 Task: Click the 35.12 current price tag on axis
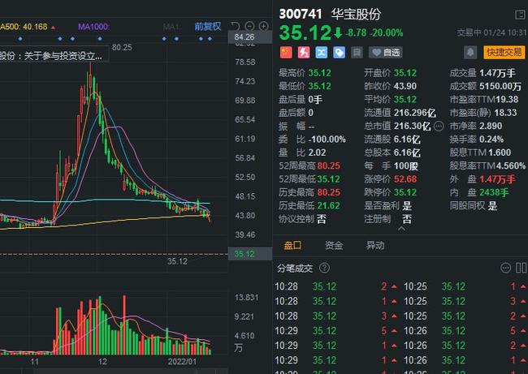250,254
